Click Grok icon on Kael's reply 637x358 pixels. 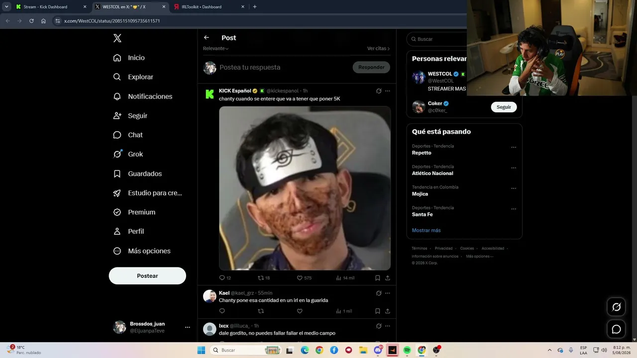pyautogui.click(x=379, y=293)
